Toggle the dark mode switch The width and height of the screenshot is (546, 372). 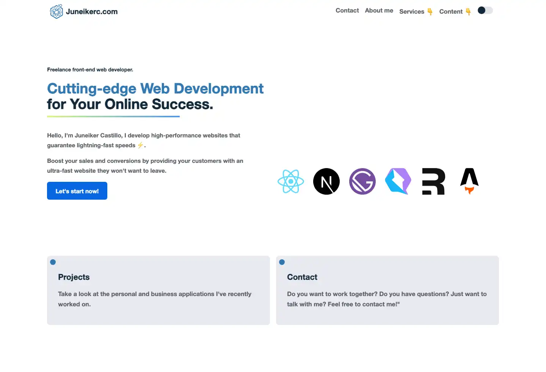pos(485,11)
